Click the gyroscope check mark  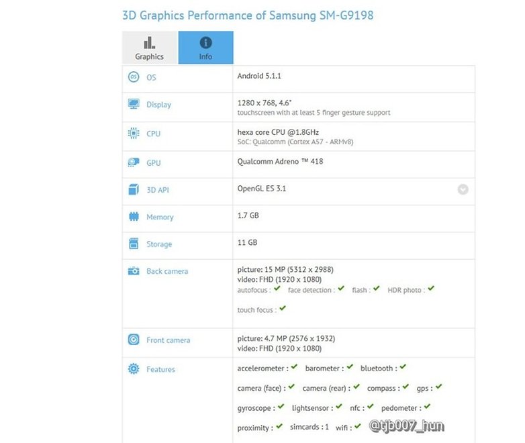281,406
